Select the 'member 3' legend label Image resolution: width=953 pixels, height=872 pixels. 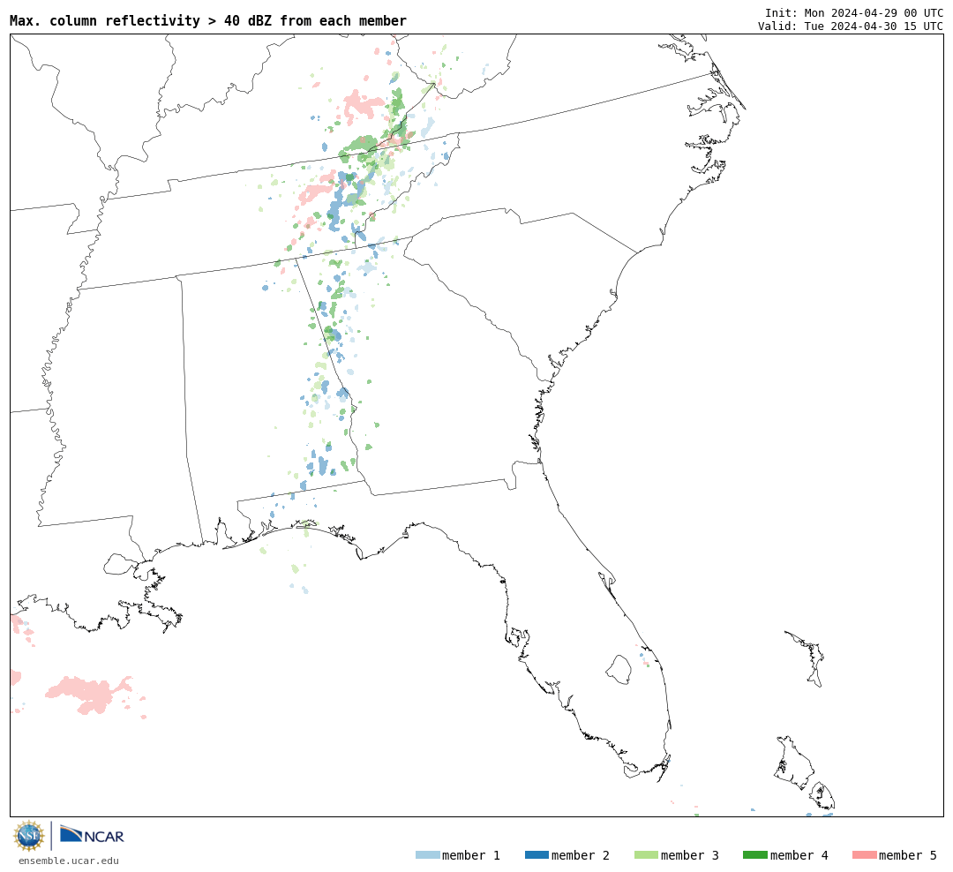click(690, 855)
